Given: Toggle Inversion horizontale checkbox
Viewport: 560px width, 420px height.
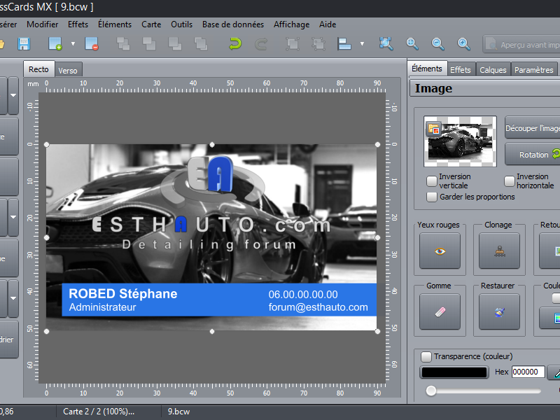Looking at the screenshot, I should pyautogui.click(x=510, y=181).
